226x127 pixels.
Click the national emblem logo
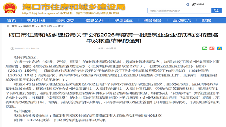[10, 8]
